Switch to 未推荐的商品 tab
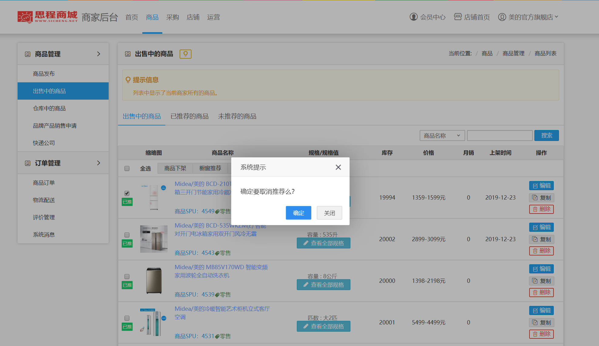Viewport: 599px width, 346px height. coord(237,116)
